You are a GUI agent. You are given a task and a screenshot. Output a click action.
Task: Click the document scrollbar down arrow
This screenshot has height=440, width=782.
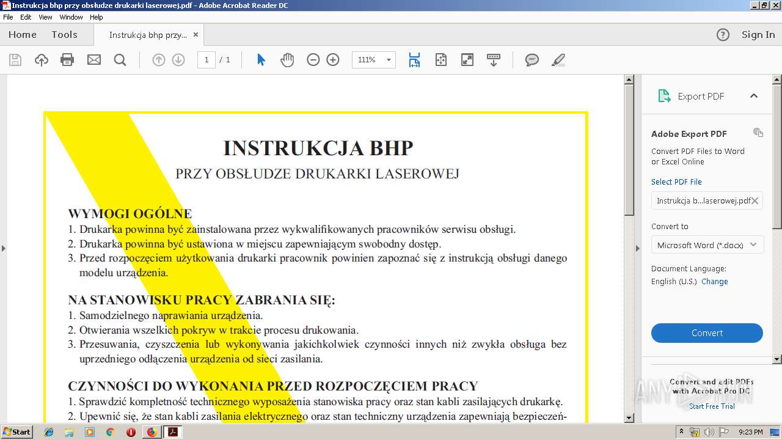click(x=629, y=418)
